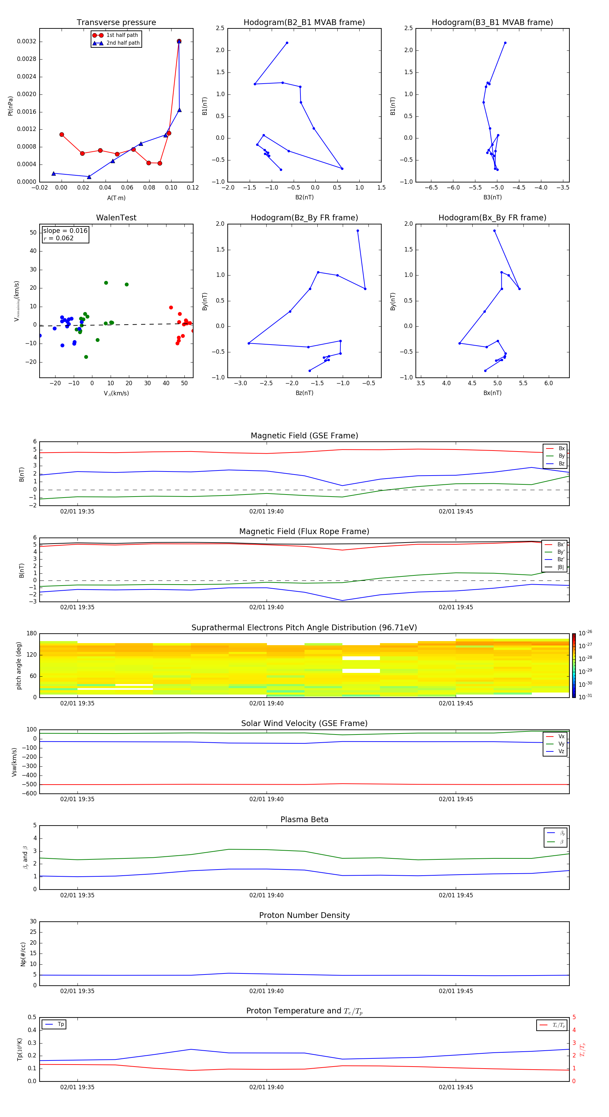
Task: Click the Suprathermal Electrons Pitch Angle Distribution title
Action: click(x=304, y=628)
